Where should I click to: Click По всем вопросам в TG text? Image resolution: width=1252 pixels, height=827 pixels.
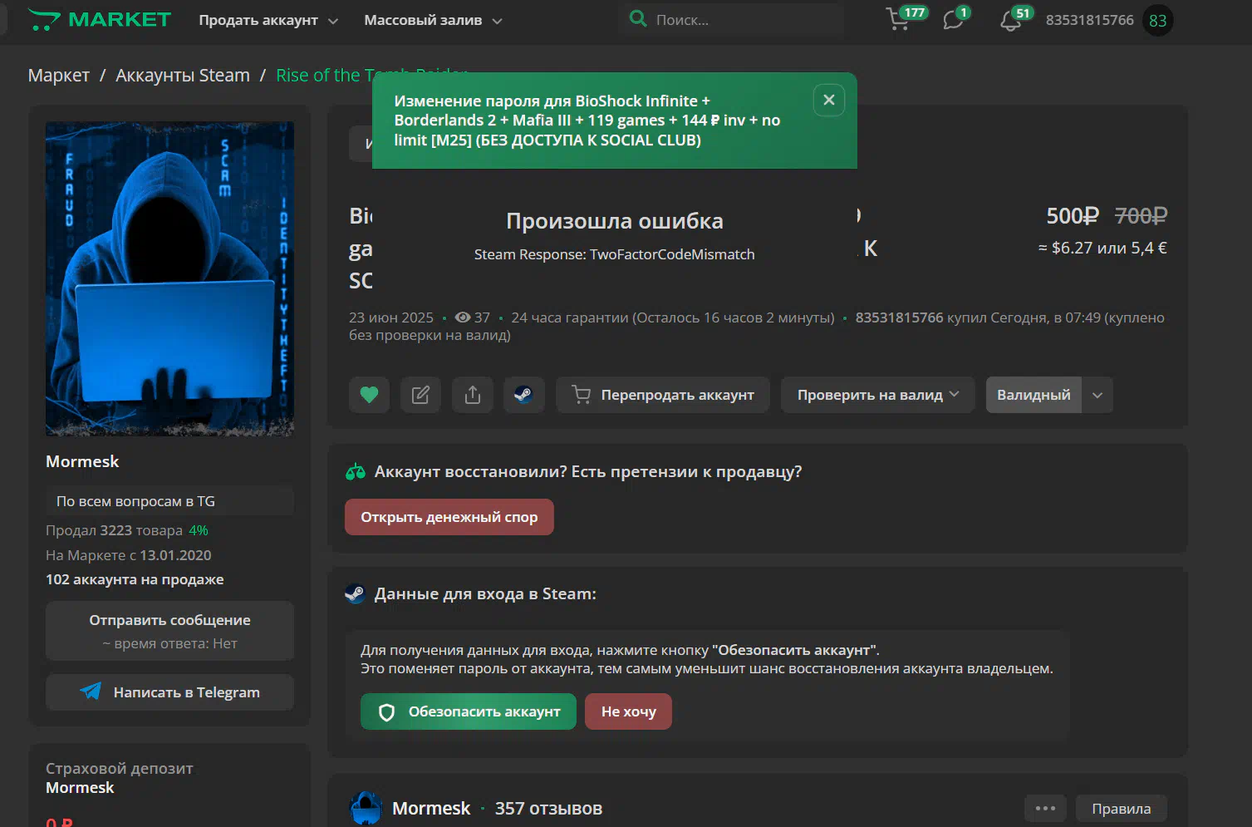135,501
